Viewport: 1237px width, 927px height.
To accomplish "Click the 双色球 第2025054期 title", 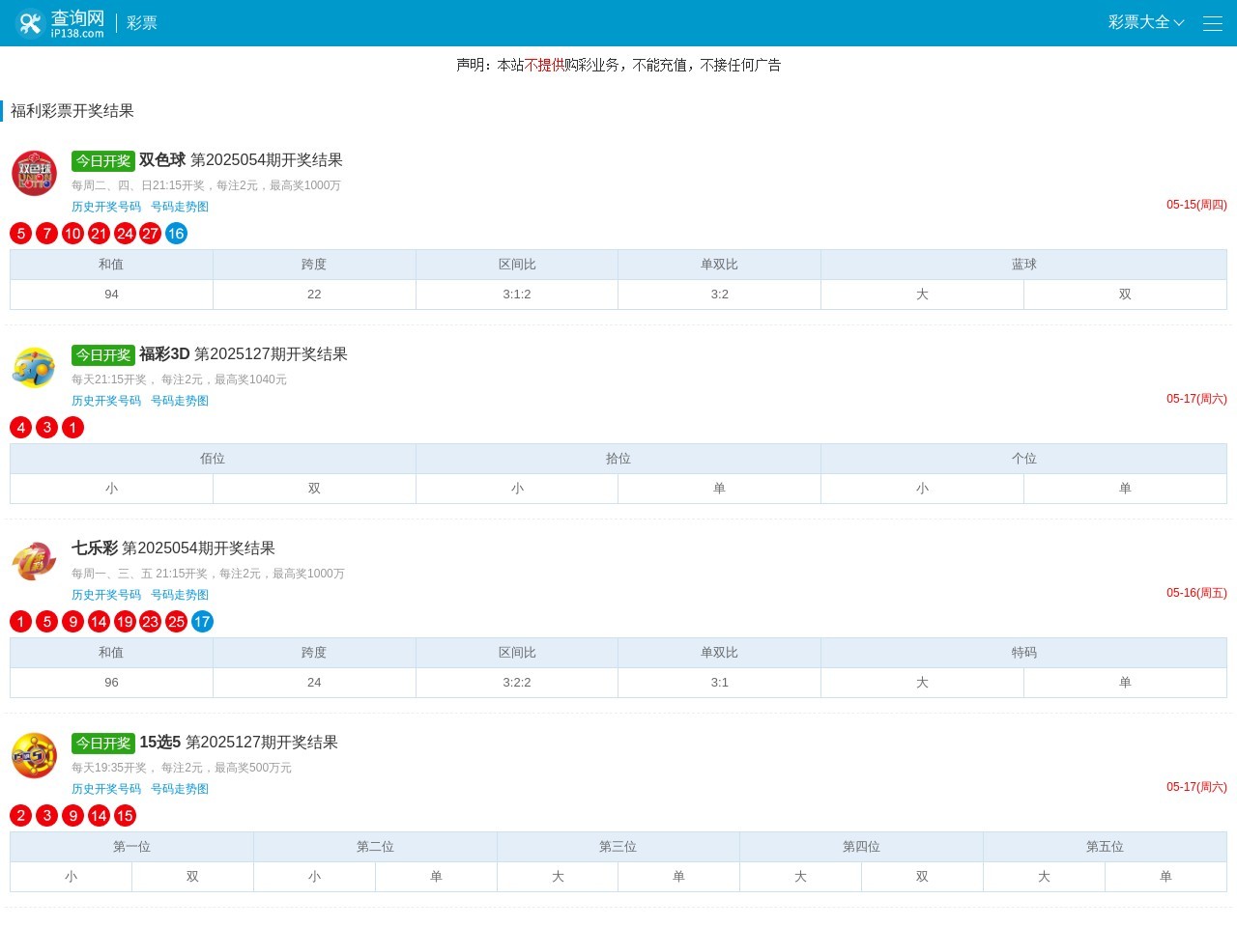I will click(x=241, y=160).
